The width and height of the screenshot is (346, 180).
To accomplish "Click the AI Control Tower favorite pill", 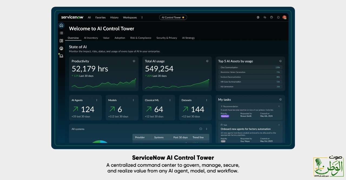I will pos(173,18).
